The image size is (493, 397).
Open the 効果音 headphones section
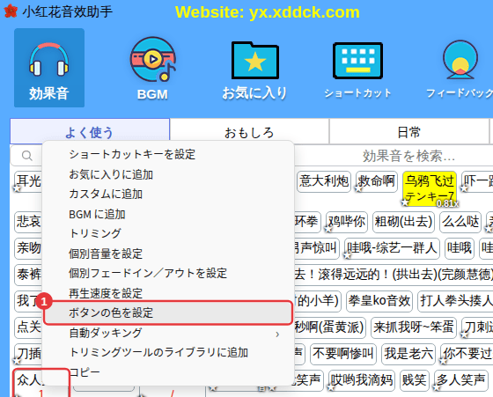tap(49, 68)
